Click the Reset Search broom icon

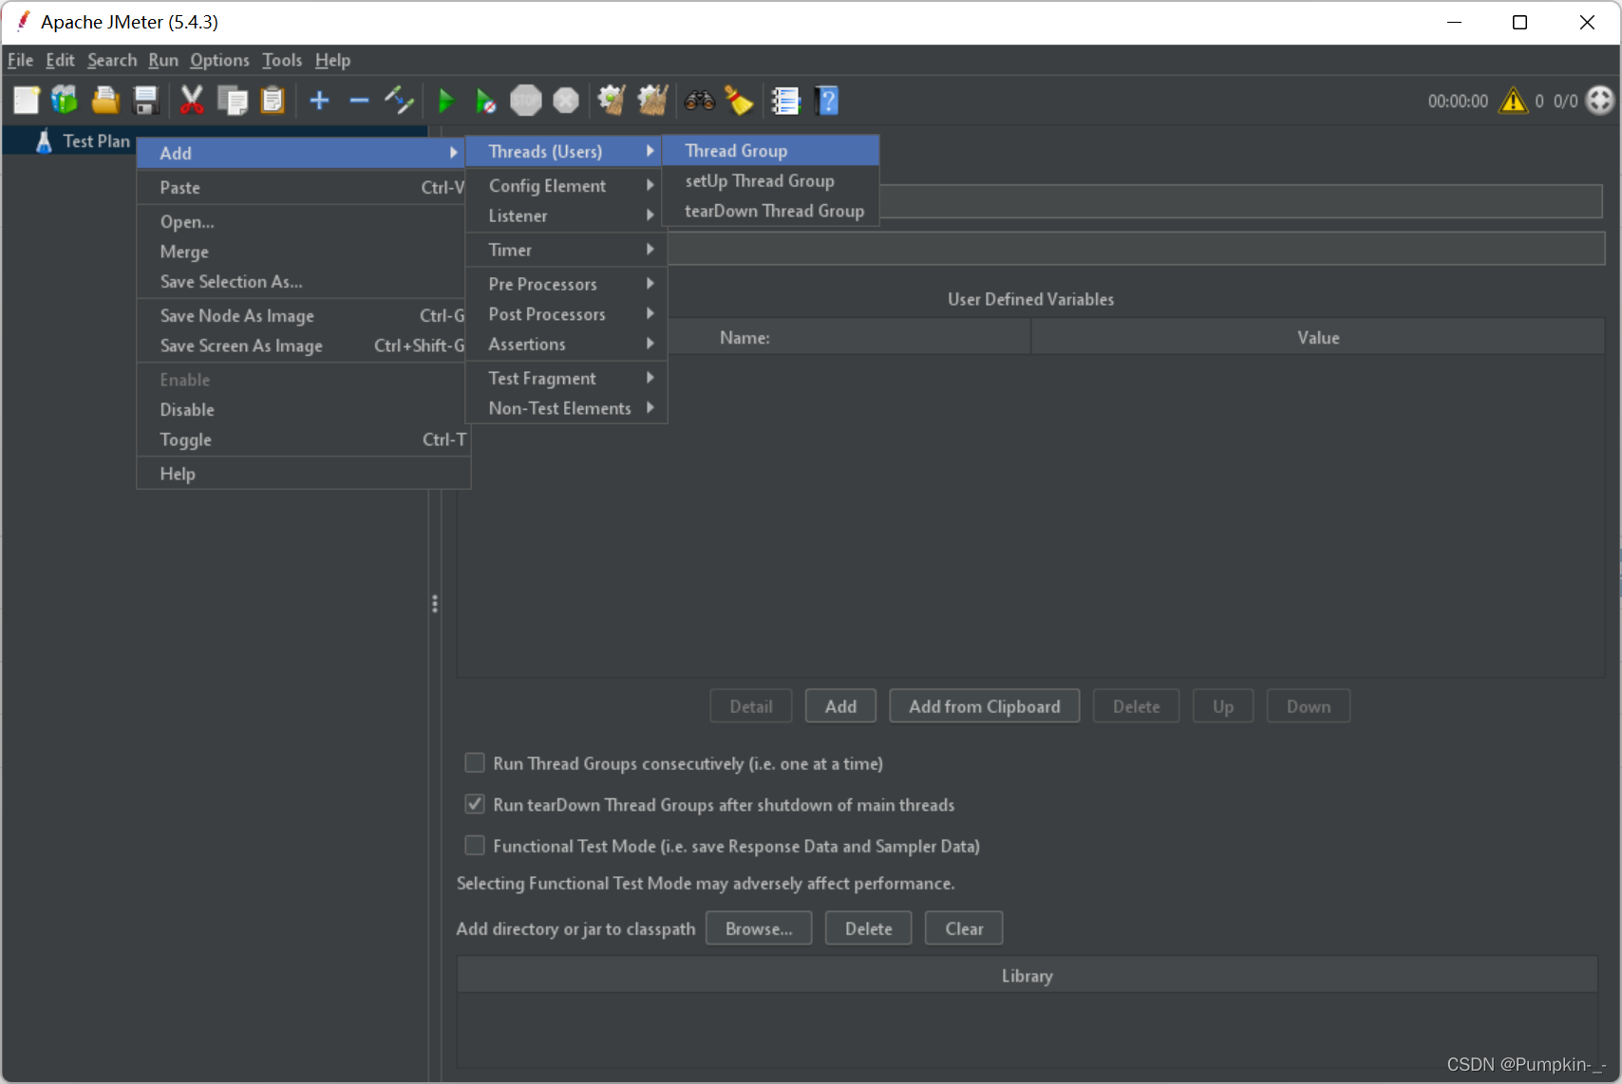[739, 100]
